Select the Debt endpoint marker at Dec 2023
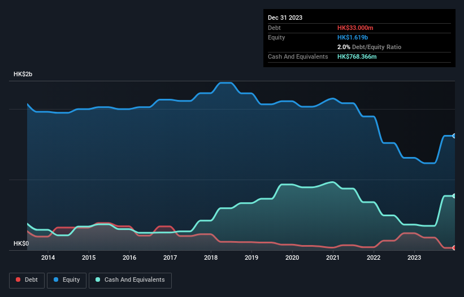The height and width of the screenshot is (297, 464). point(454,248)
